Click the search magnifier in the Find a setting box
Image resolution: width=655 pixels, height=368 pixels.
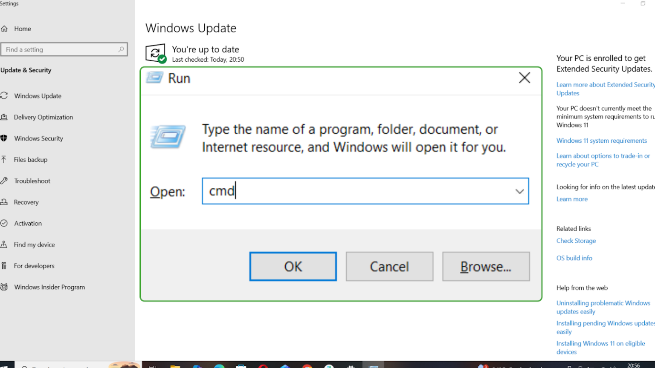pyautogui.click(x=121, y=49)
